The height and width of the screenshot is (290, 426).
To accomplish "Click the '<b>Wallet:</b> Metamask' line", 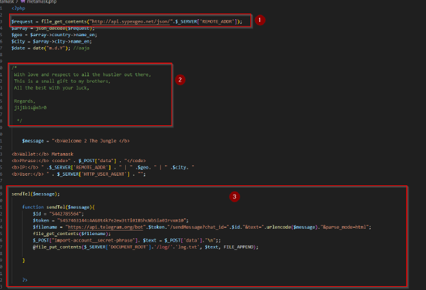I will [43, 154].
